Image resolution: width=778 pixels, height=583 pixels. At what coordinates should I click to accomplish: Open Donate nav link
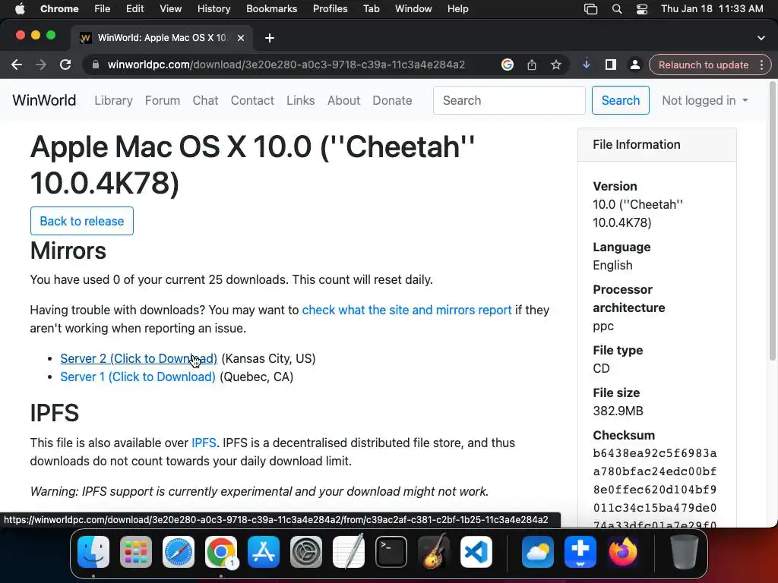pos(392,100)
